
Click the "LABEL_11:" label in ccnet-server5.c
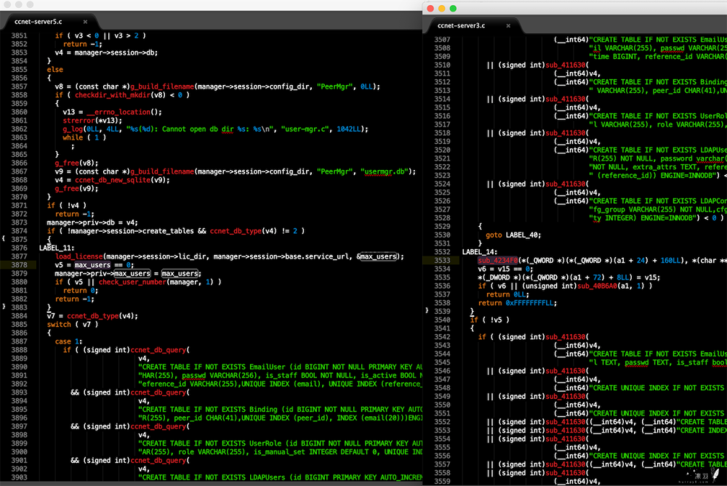pos(57,248)
